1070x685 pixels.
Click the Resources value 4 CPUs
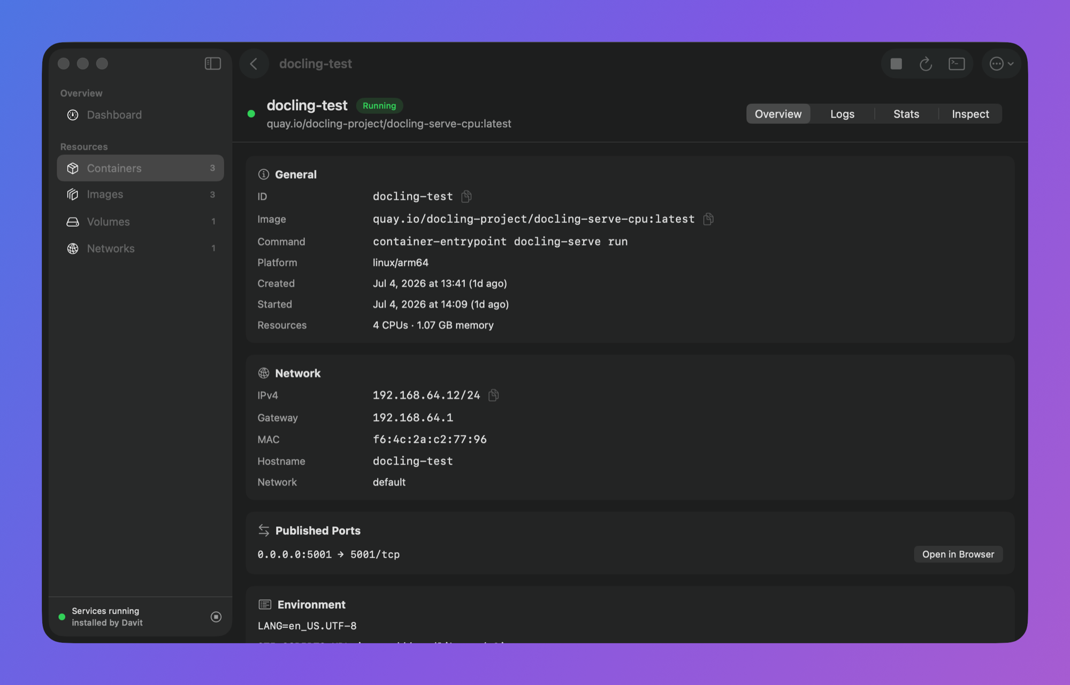tap(433, 325)
